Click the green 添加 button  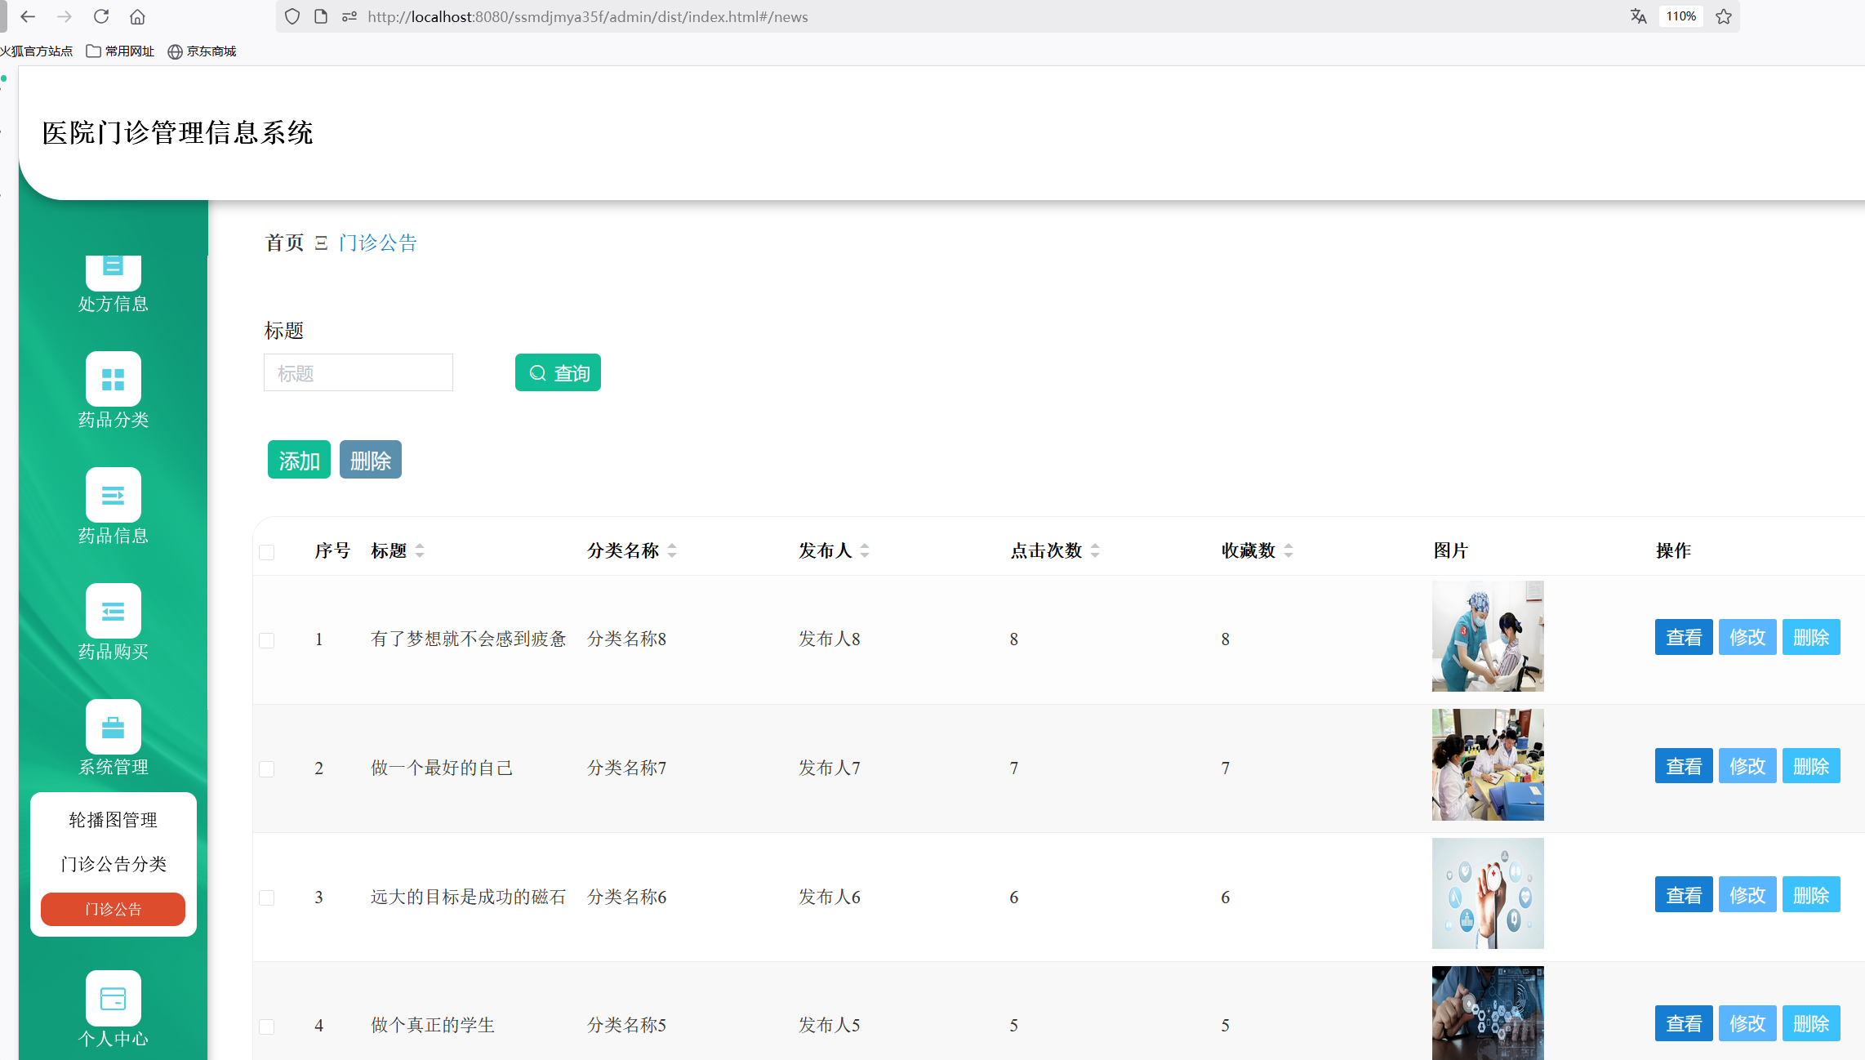pyautogui.click(x=299, y=460)
